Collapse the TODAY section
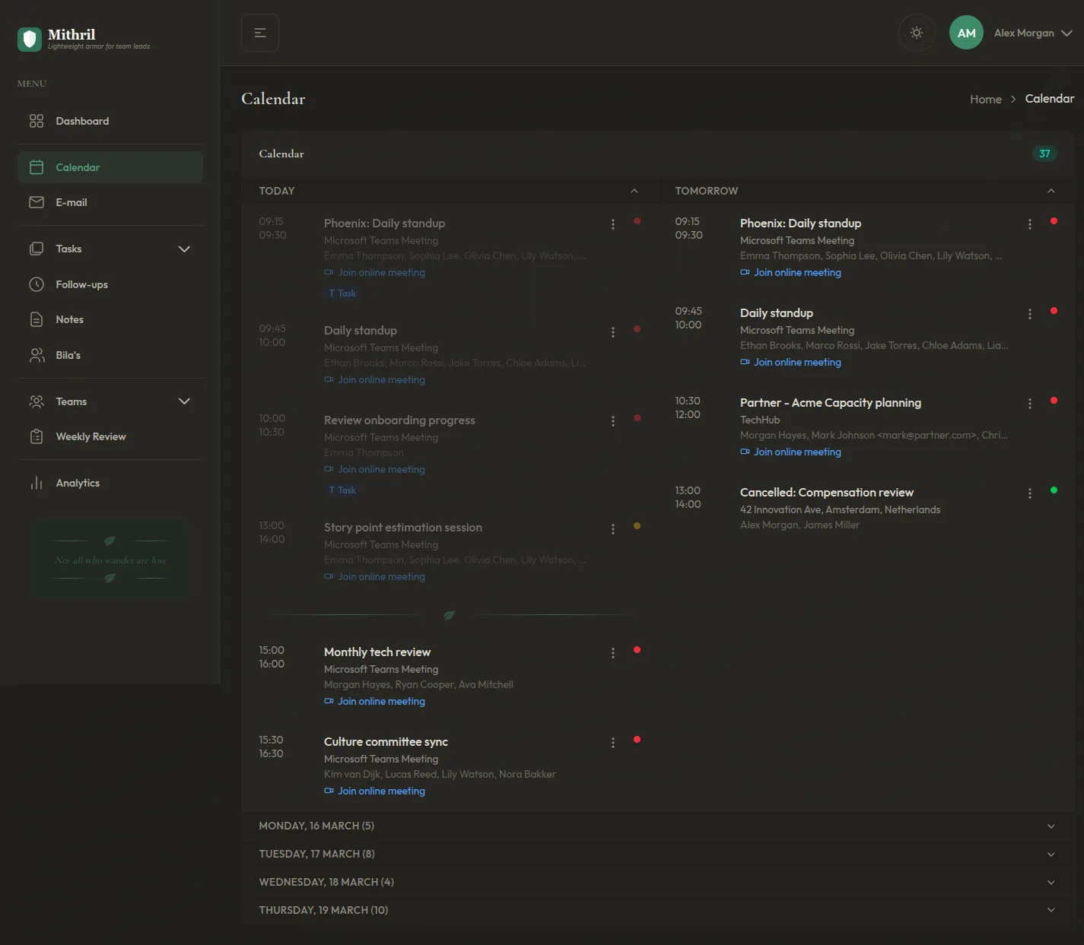This screenshot has width=1084, height=945. pyautogui.click(x=634, y=191)
